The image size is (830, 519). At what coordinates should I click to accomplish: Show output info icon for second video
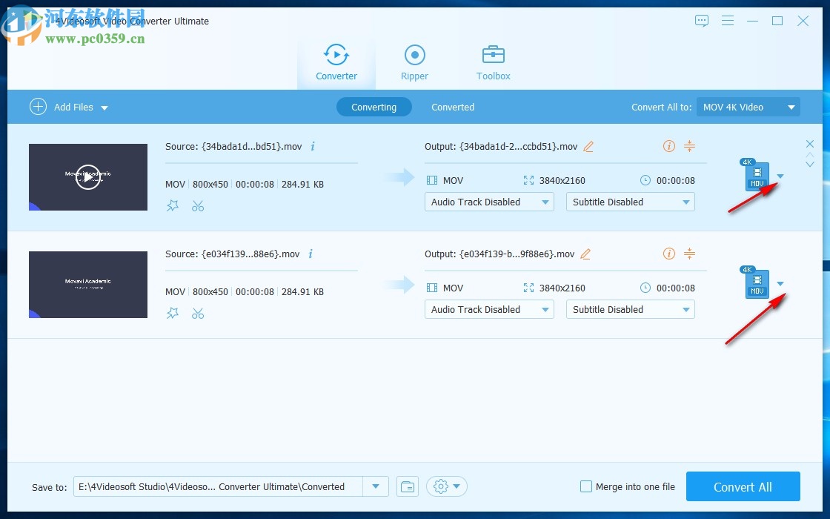point(669,254)
